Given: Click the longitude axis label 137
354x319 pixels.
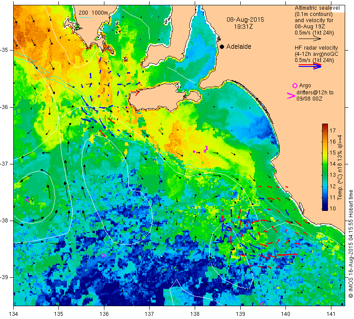Looking at the screenshot, I should click(x=150, y=314).
